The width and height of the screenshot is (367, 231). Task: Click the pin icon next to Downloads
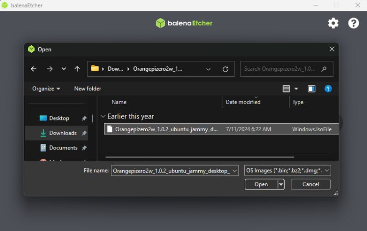point(84,133)
